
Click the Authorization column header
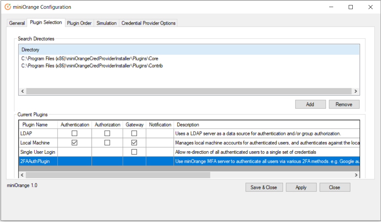pyautogui.click(x=107, y=125)
